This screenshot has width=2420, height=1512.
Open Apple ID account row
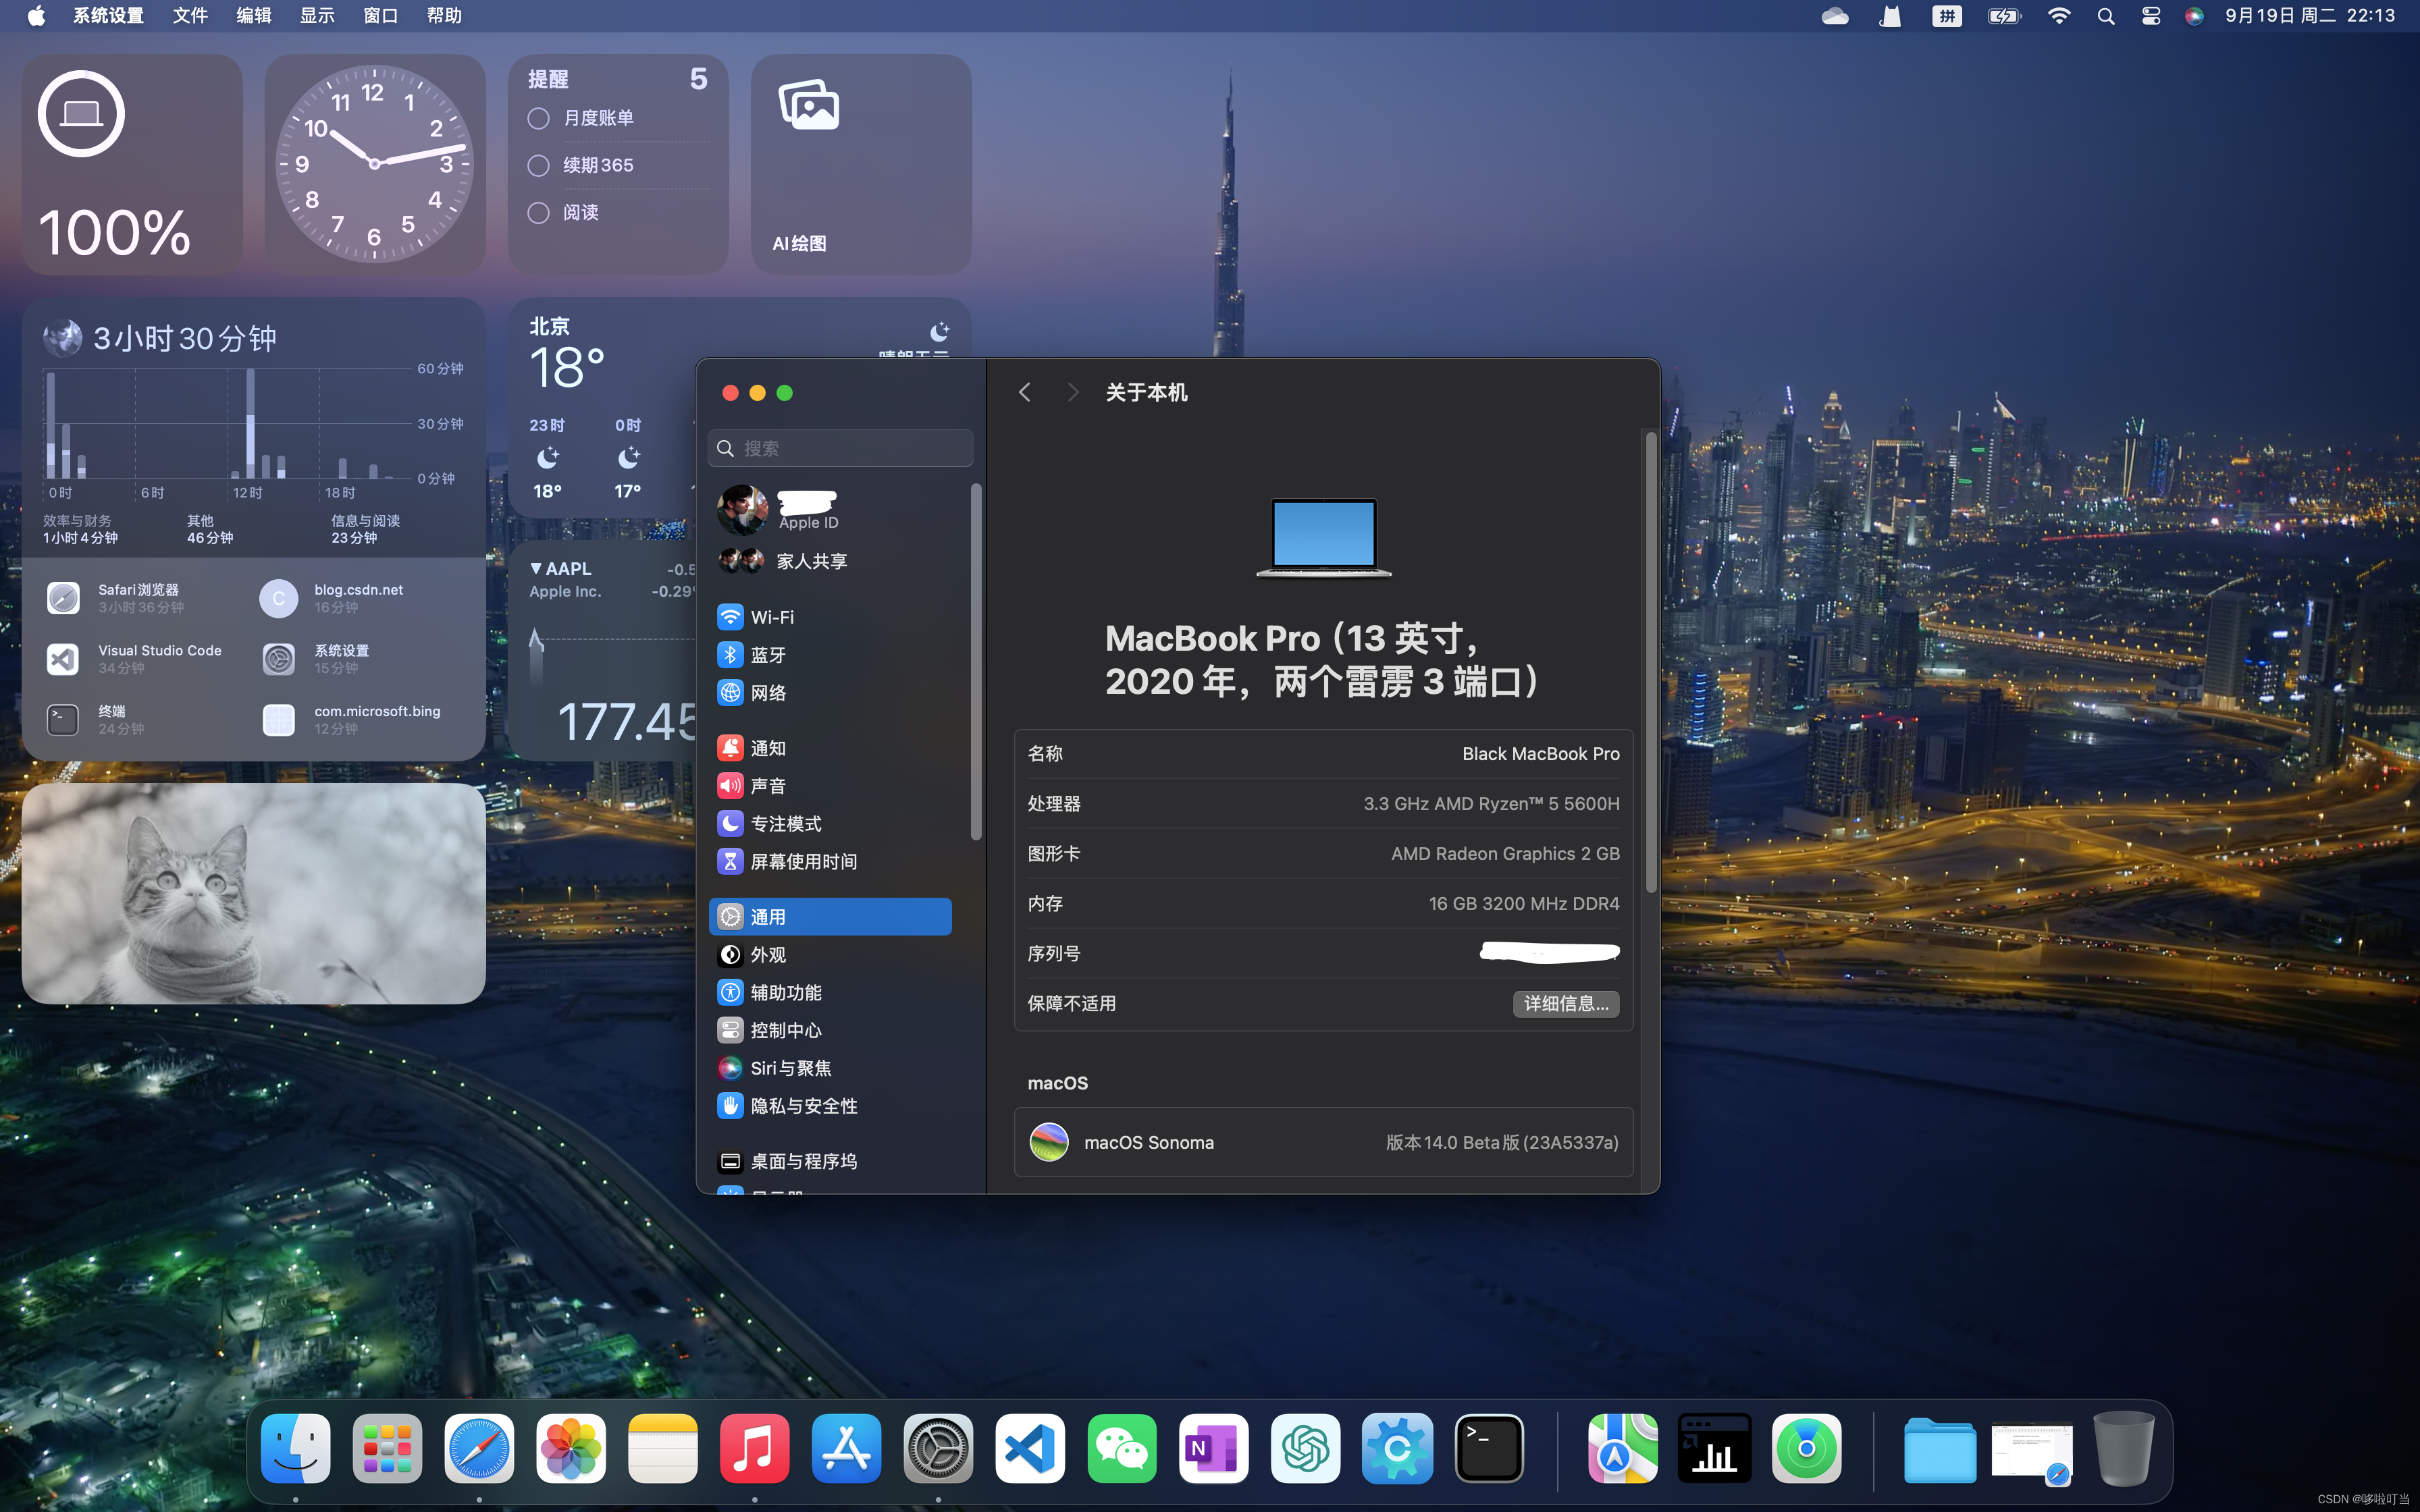(x=830, y=510)
